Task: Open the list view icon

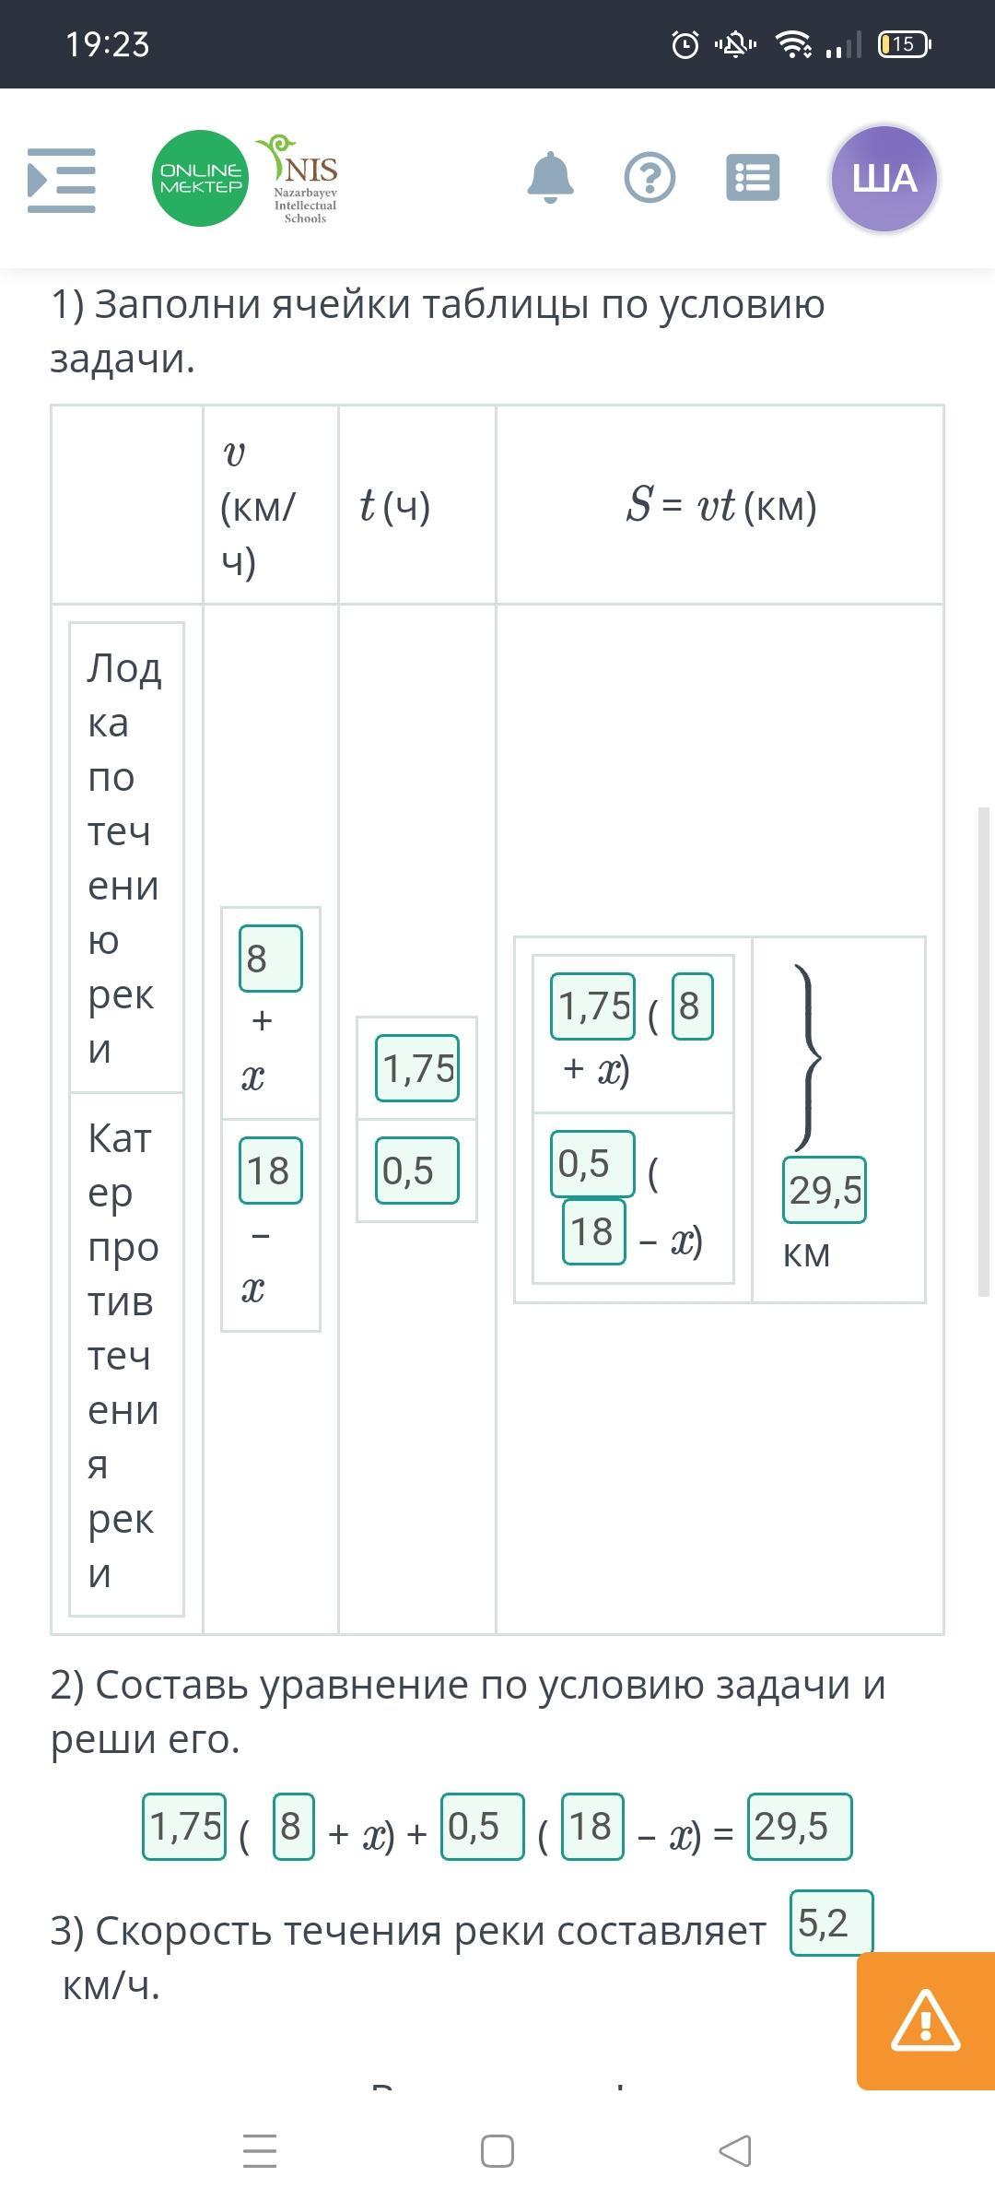Action: coord(753,178)
